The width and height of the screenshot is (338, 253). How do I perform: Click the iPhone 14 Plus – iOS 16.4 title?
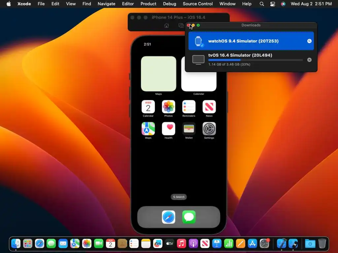179,17
